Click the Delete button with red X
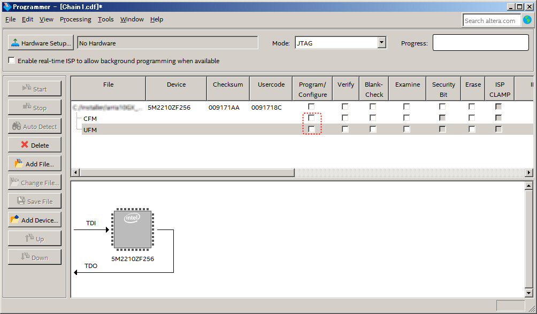This screenshot has height=314, width=537. pyautogui.click(x=35, y=145)
